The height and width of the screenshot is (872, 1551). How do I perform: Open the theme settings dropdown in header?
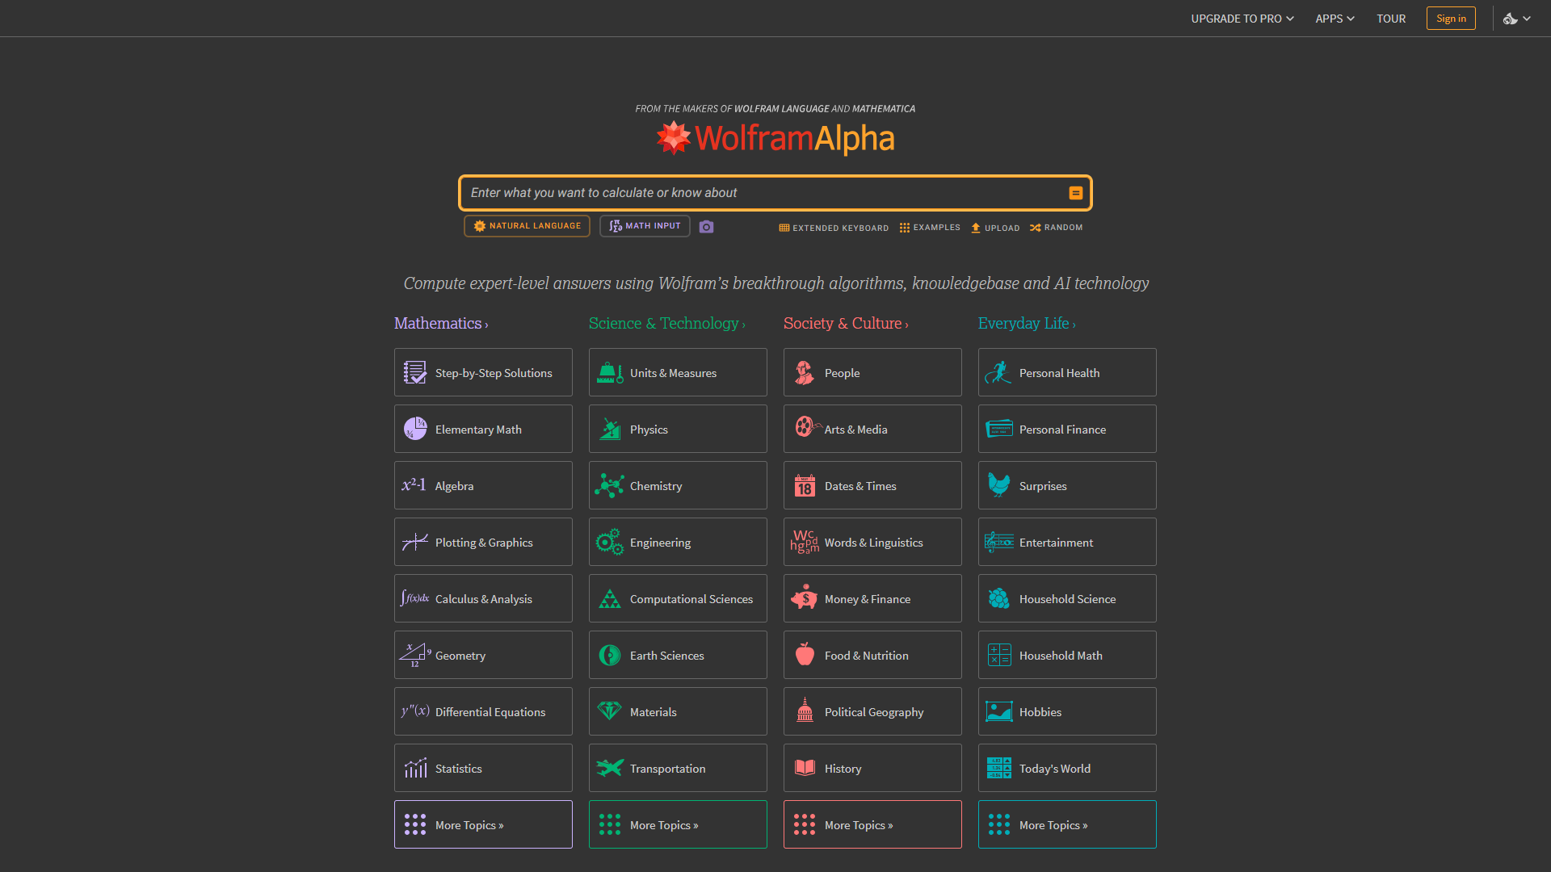coord(1517,19)
